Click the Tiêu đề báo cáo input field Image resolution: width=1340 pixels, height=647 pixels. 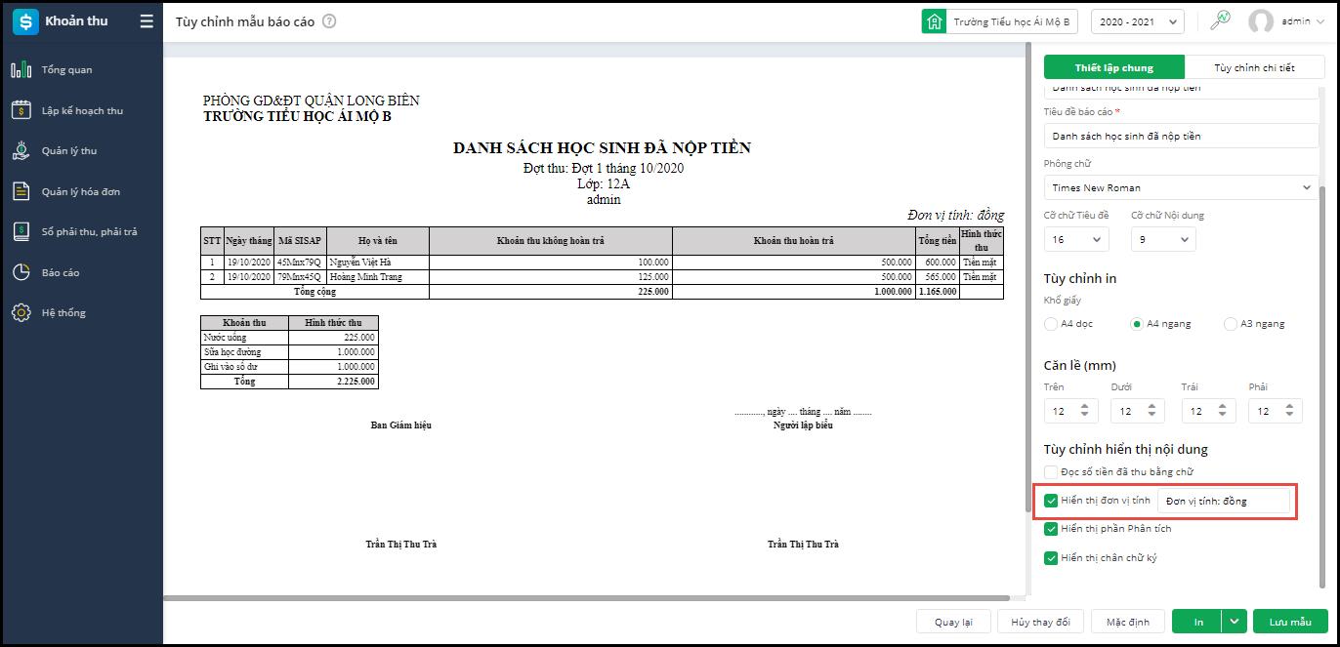pyautogui.click(x=1181, y=136)
